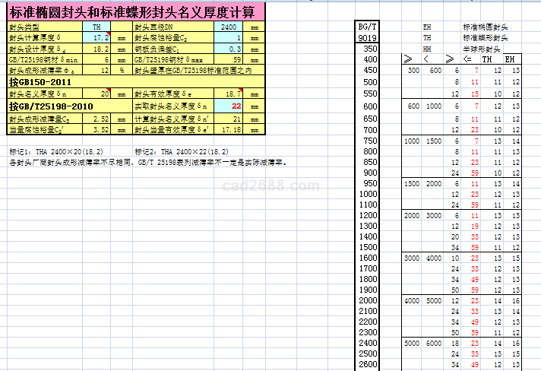541x371 pixels.
Task: Click the 1600 entry in diameter list
Action: click(x=369, y=258)
